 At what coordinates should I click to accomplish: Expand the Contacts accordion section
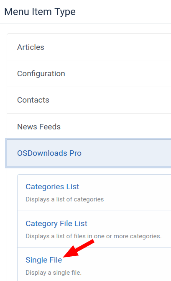[89, 100]
